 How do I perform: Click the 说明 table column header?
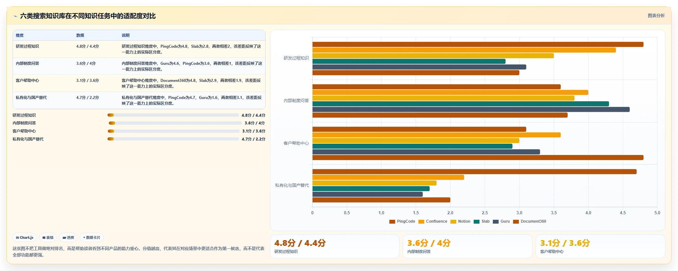coord(126,35)
